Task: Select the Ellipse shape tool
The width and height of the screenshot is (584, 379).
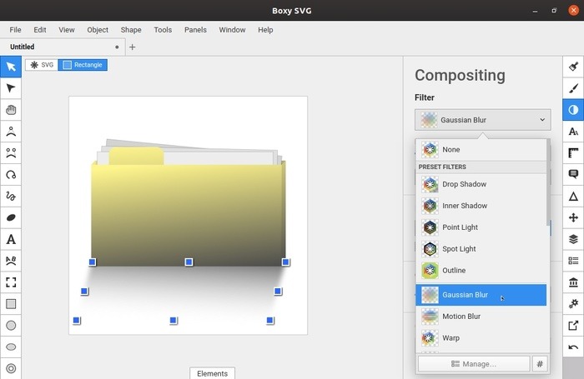Action: click(11, 347)
